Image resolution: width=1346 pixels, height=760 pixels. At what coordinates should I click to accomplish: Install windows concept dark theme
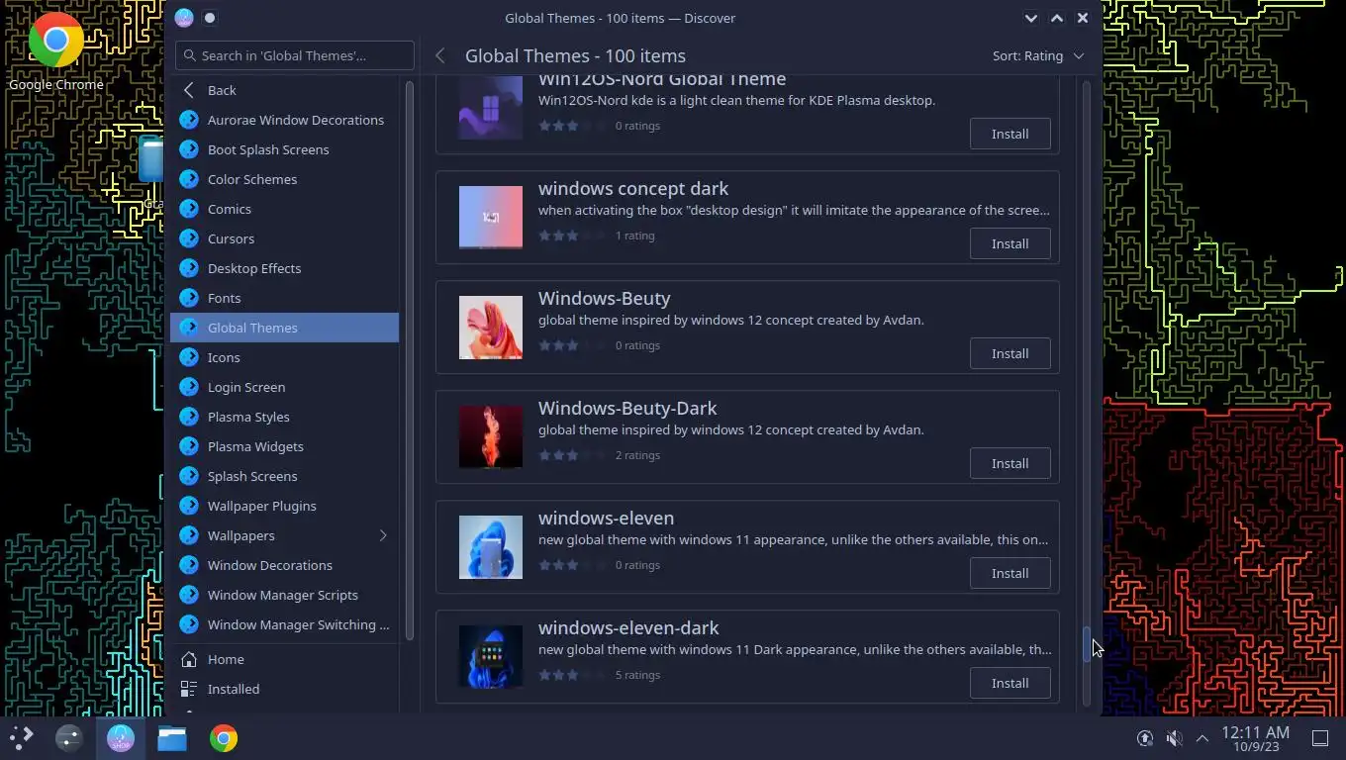coord(1009,243)
